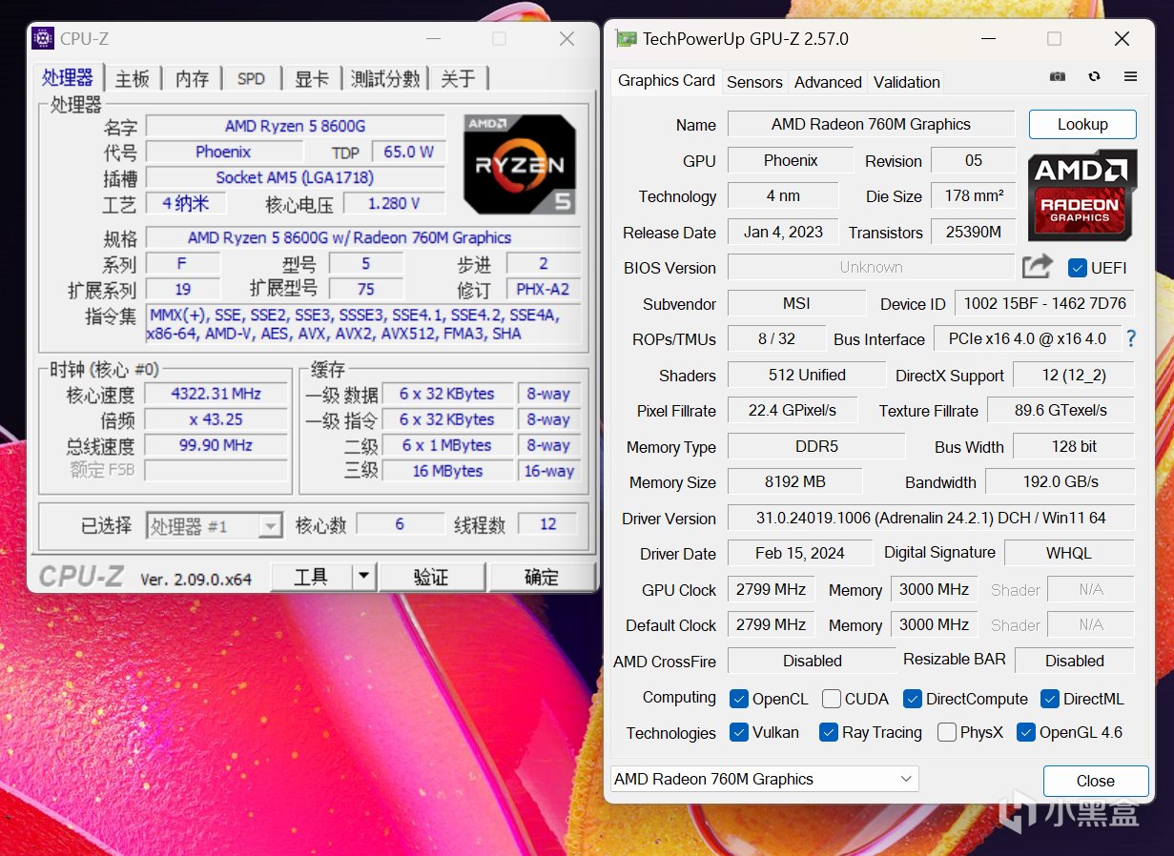Click the Close button in GPU-Z
Viewport: 1174px width, 856px height.
(1096, 781)
